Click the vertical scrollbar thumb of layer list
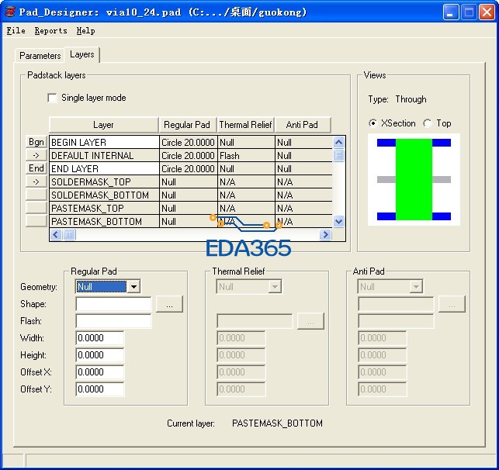 coord(338,155)
